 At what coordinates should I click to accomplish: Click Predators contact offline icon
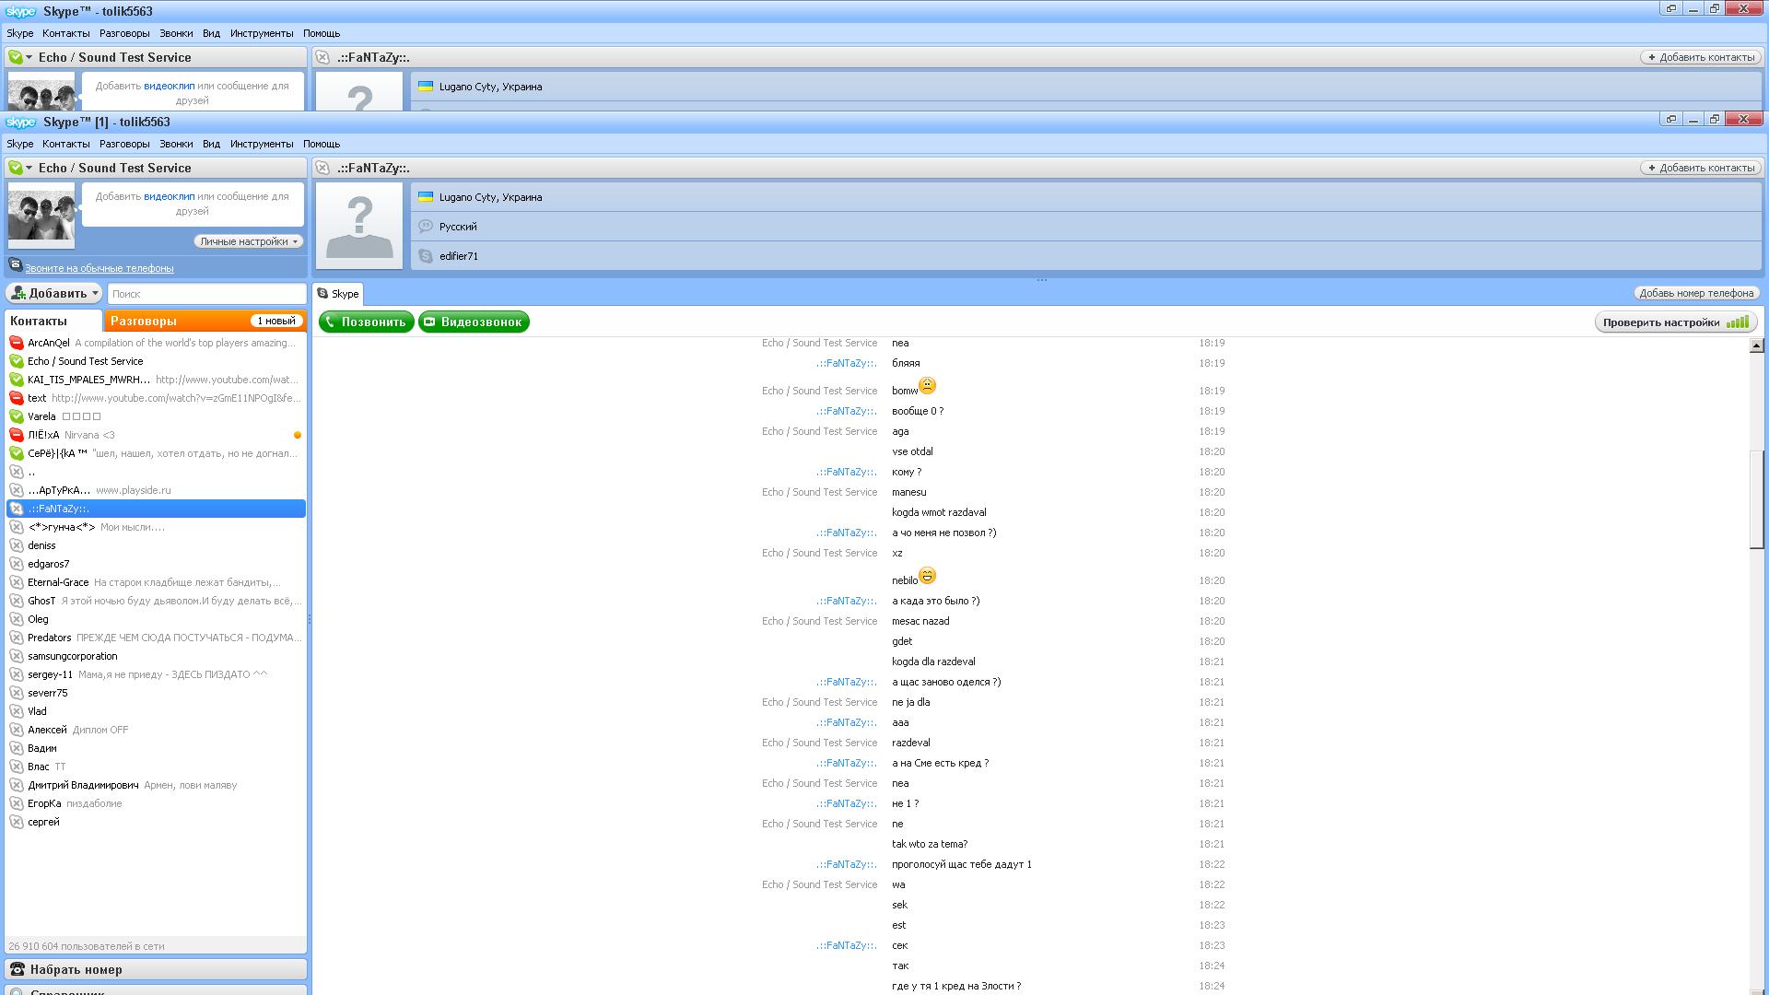(x=17, y=638)
